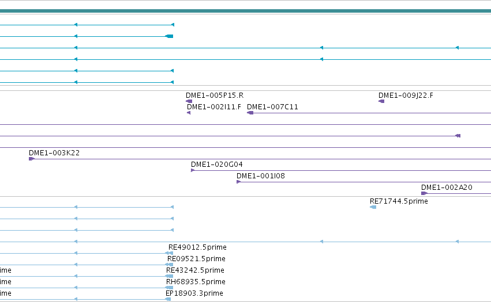Click the DME1-007C11 arrowhead glyph
Screen dimensions: 491x302
(250, 113)
